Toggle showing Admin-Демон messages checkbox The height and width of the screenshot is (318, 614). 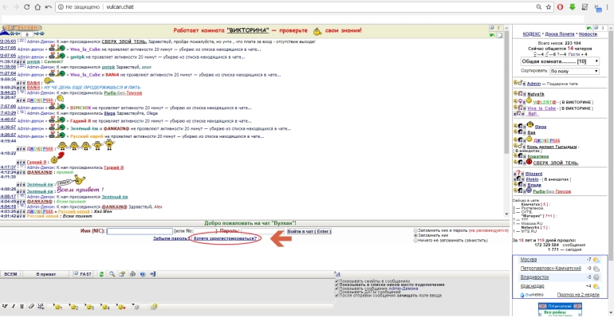point(337,289)
